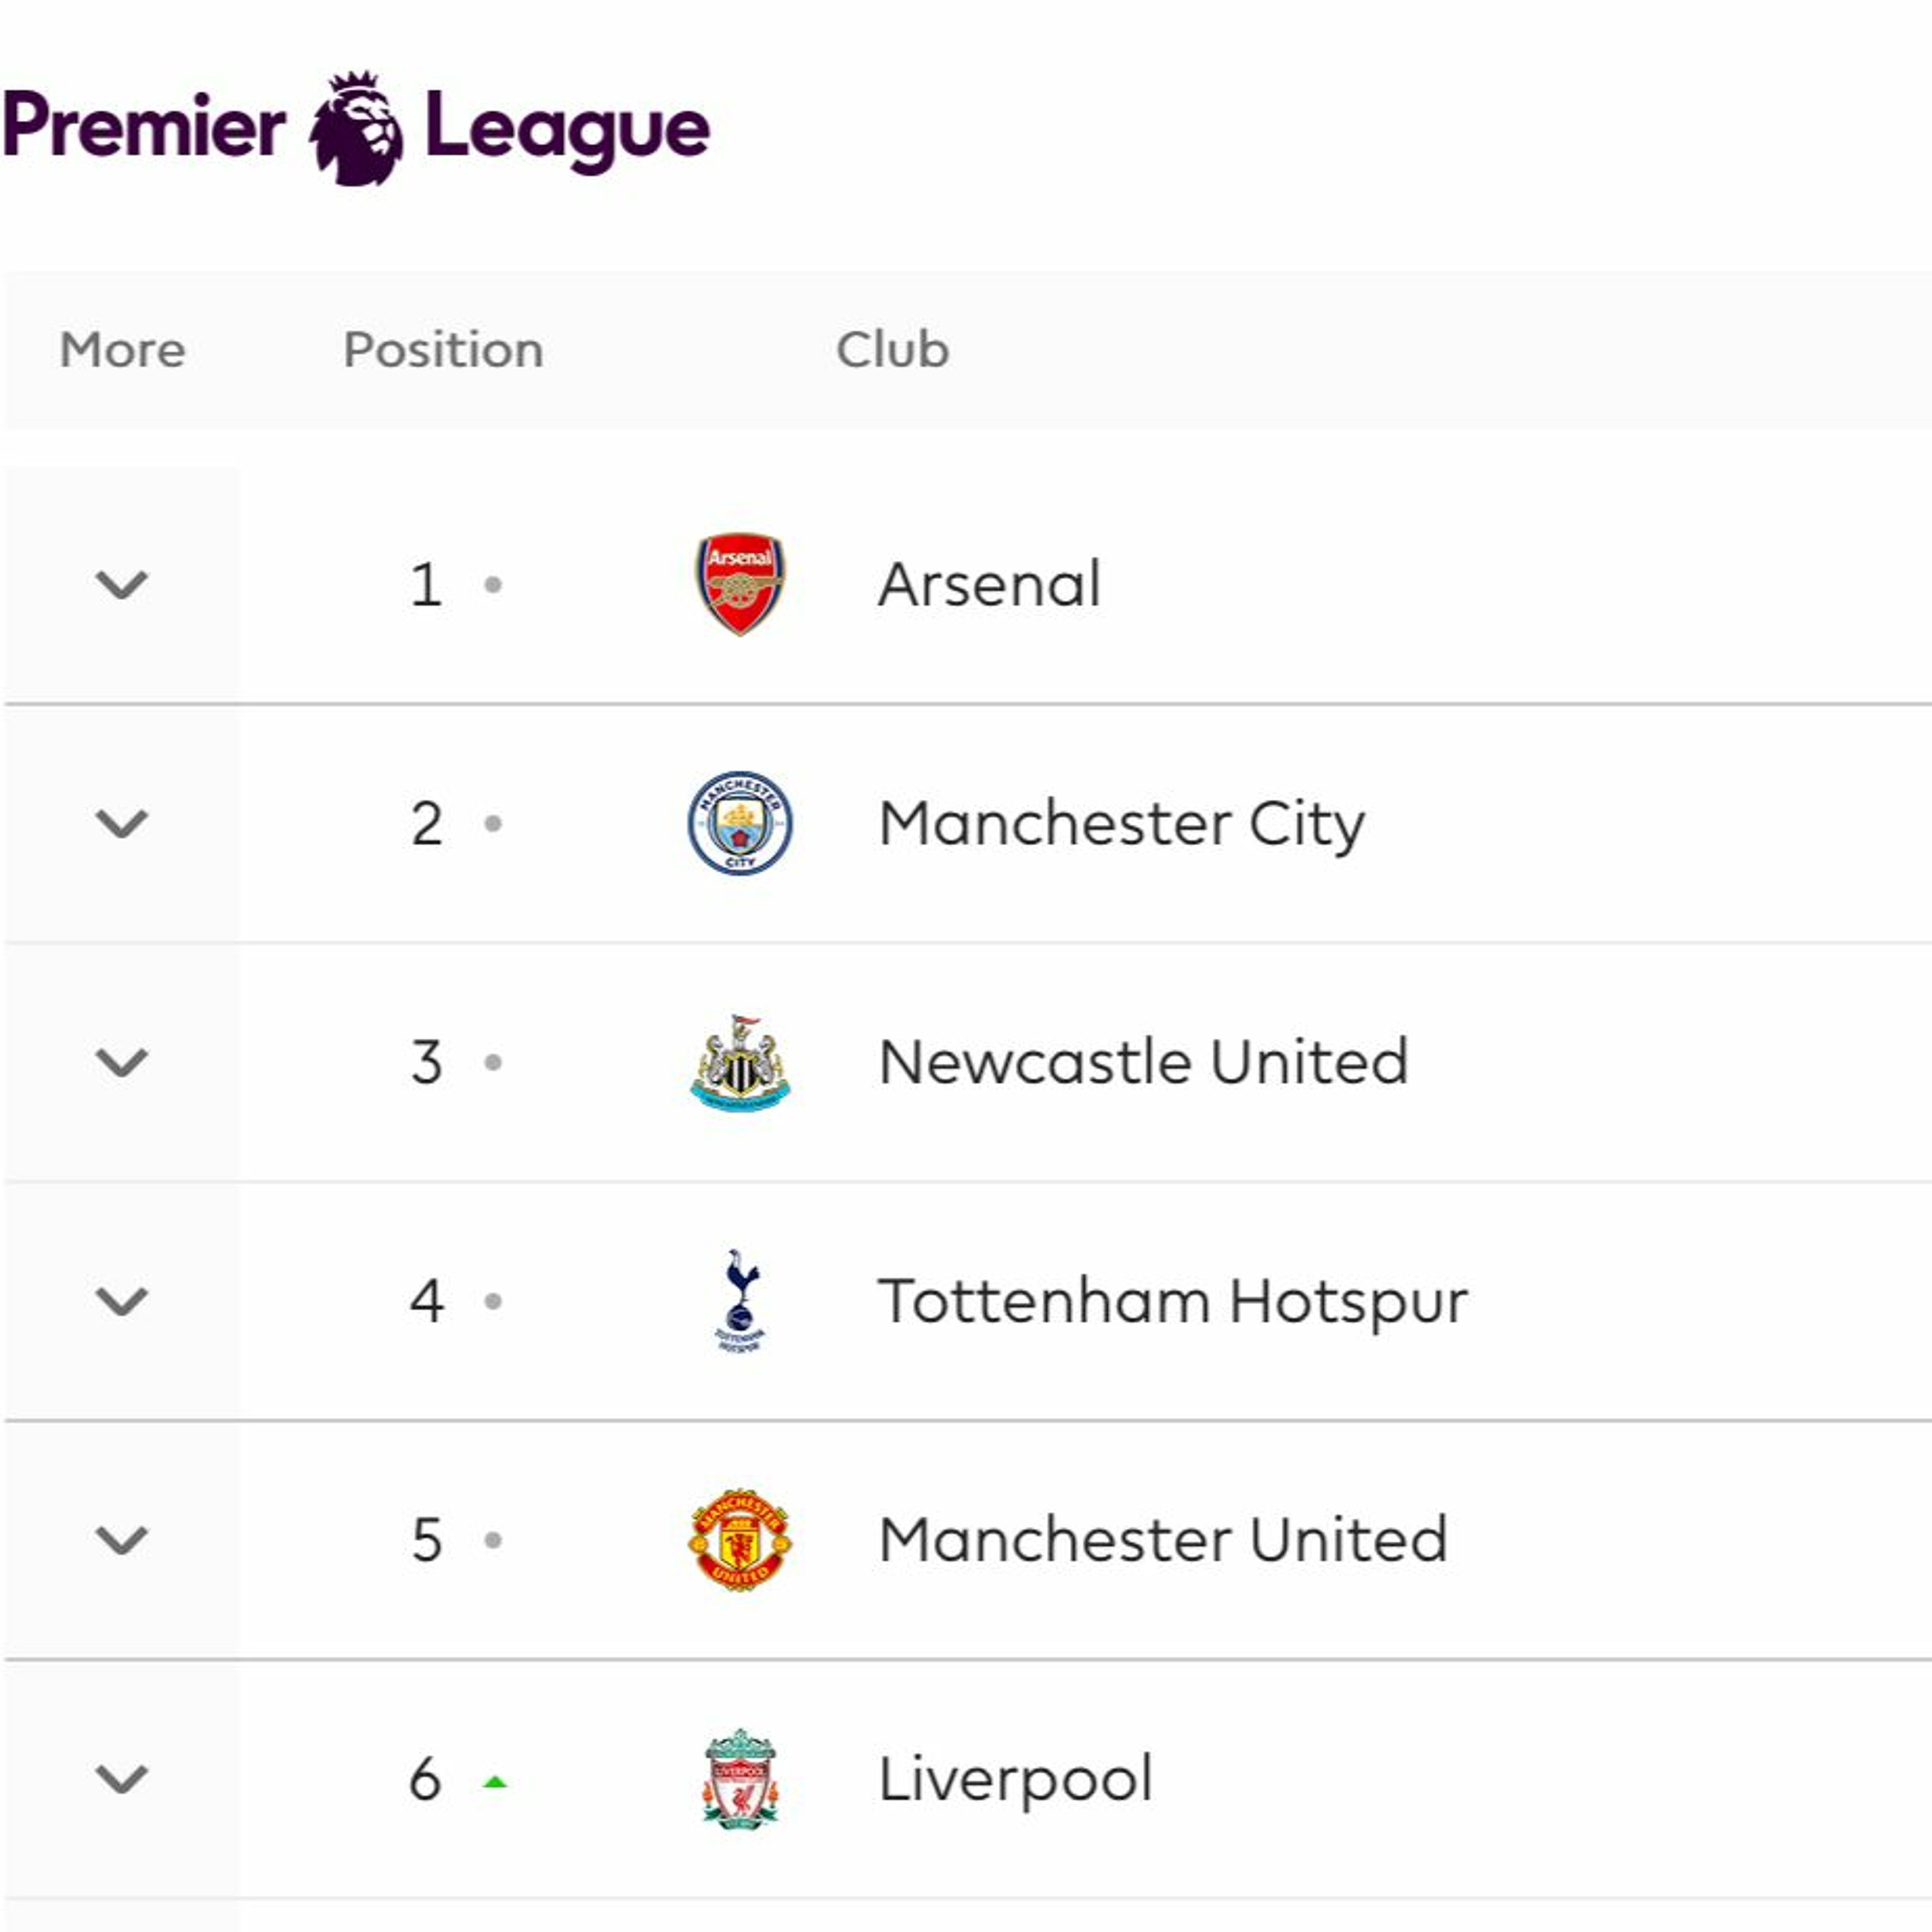1932x1932 pixels.
Task: Click the Liverpool club crest
Action: click(740, 1779)
